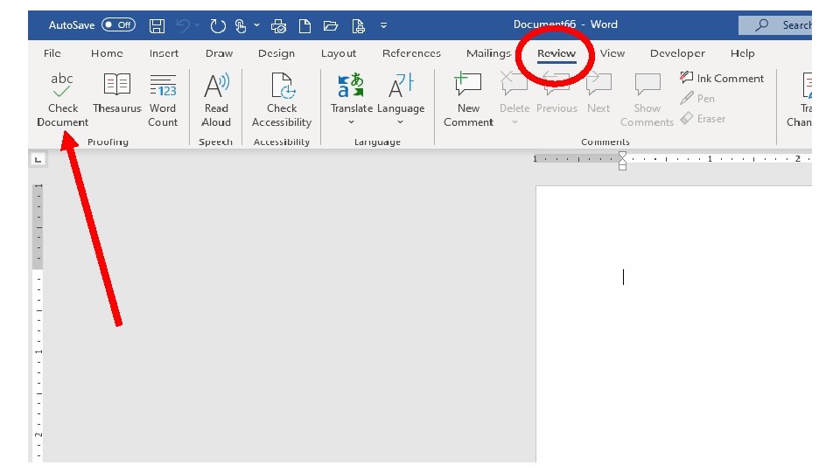
Task: Click the Check Document abc icon
Action: (62, 85)
